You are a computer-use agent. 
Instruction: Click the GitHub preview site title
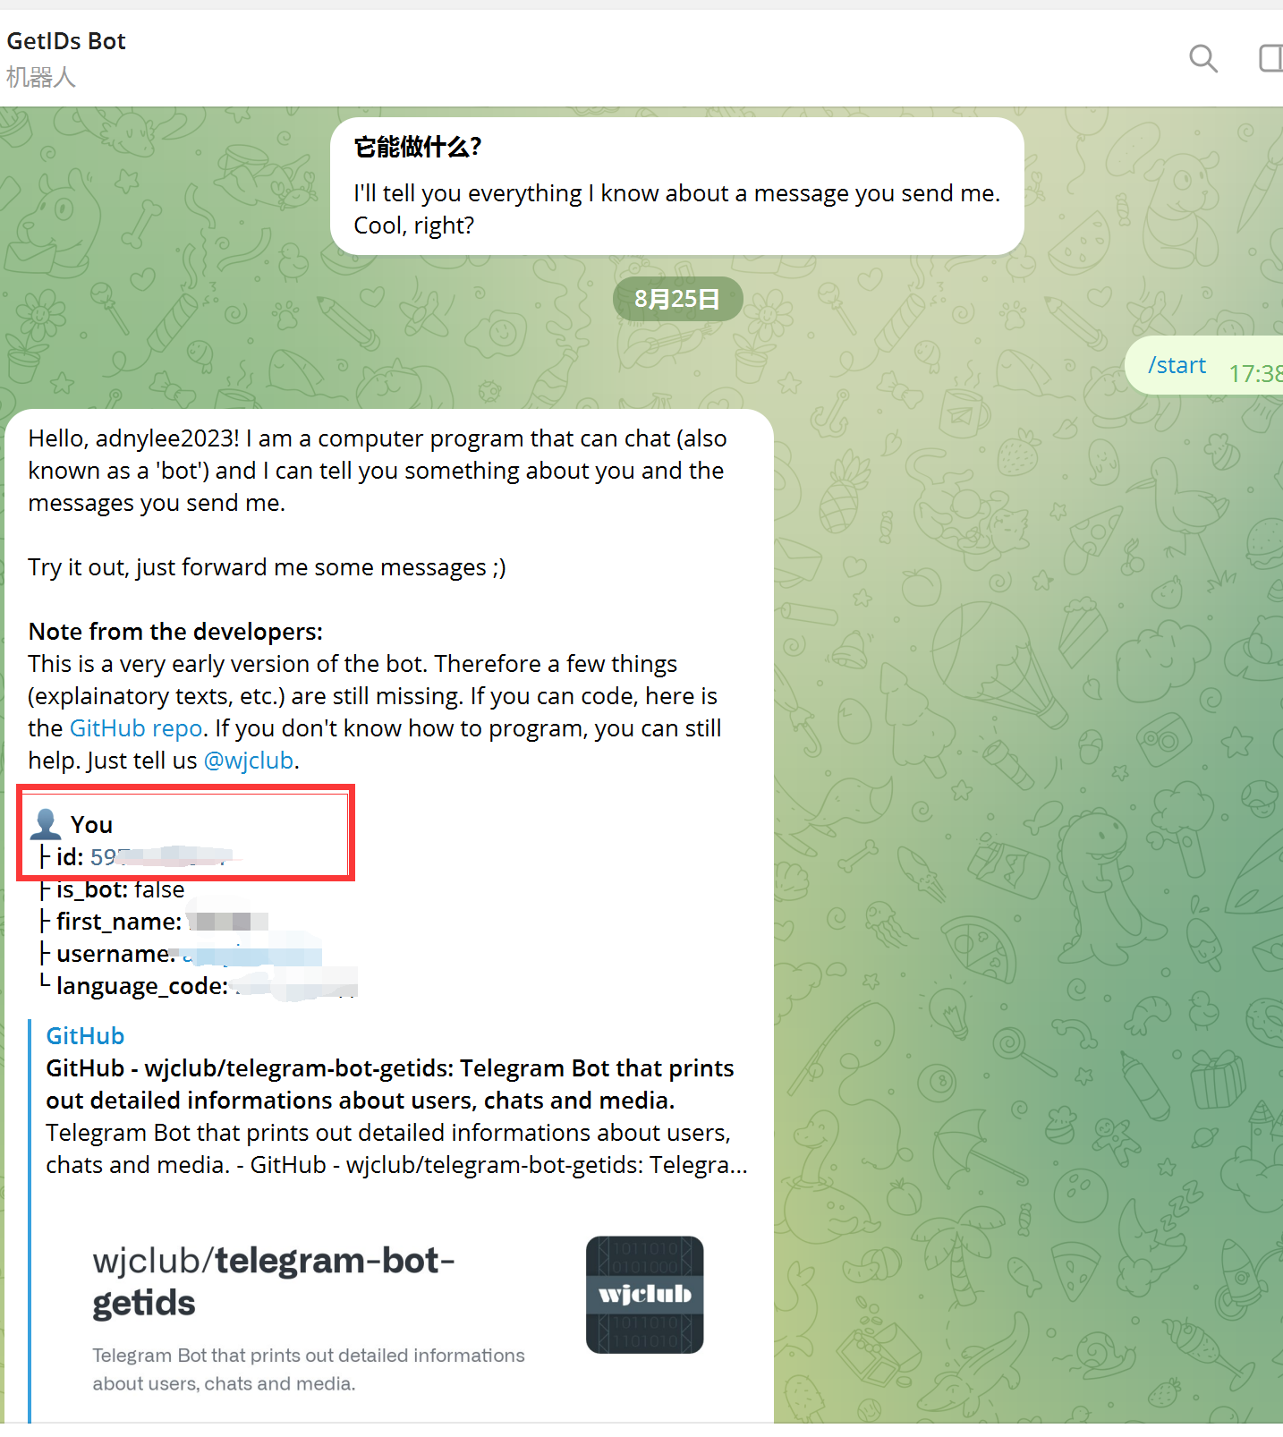(85, 1036)
